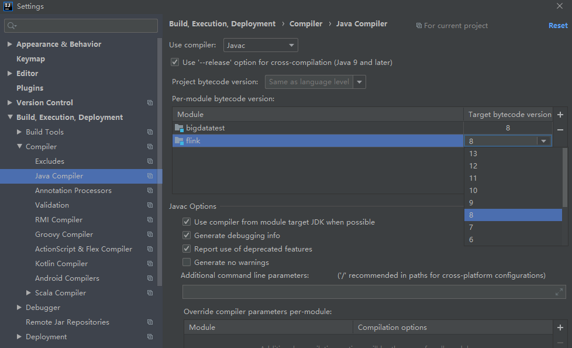The height and width of the screenshot is (348, 572).
Task: Select bytecode version 12 from list
Action: coord(513,166)
